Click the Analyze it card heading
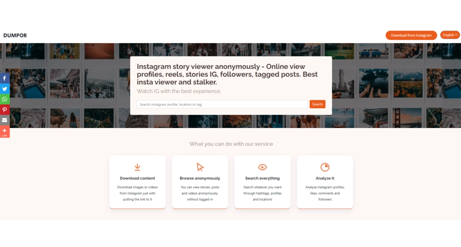Image resolution: width=461 pixels, height=247 pixels. point(325,178)
